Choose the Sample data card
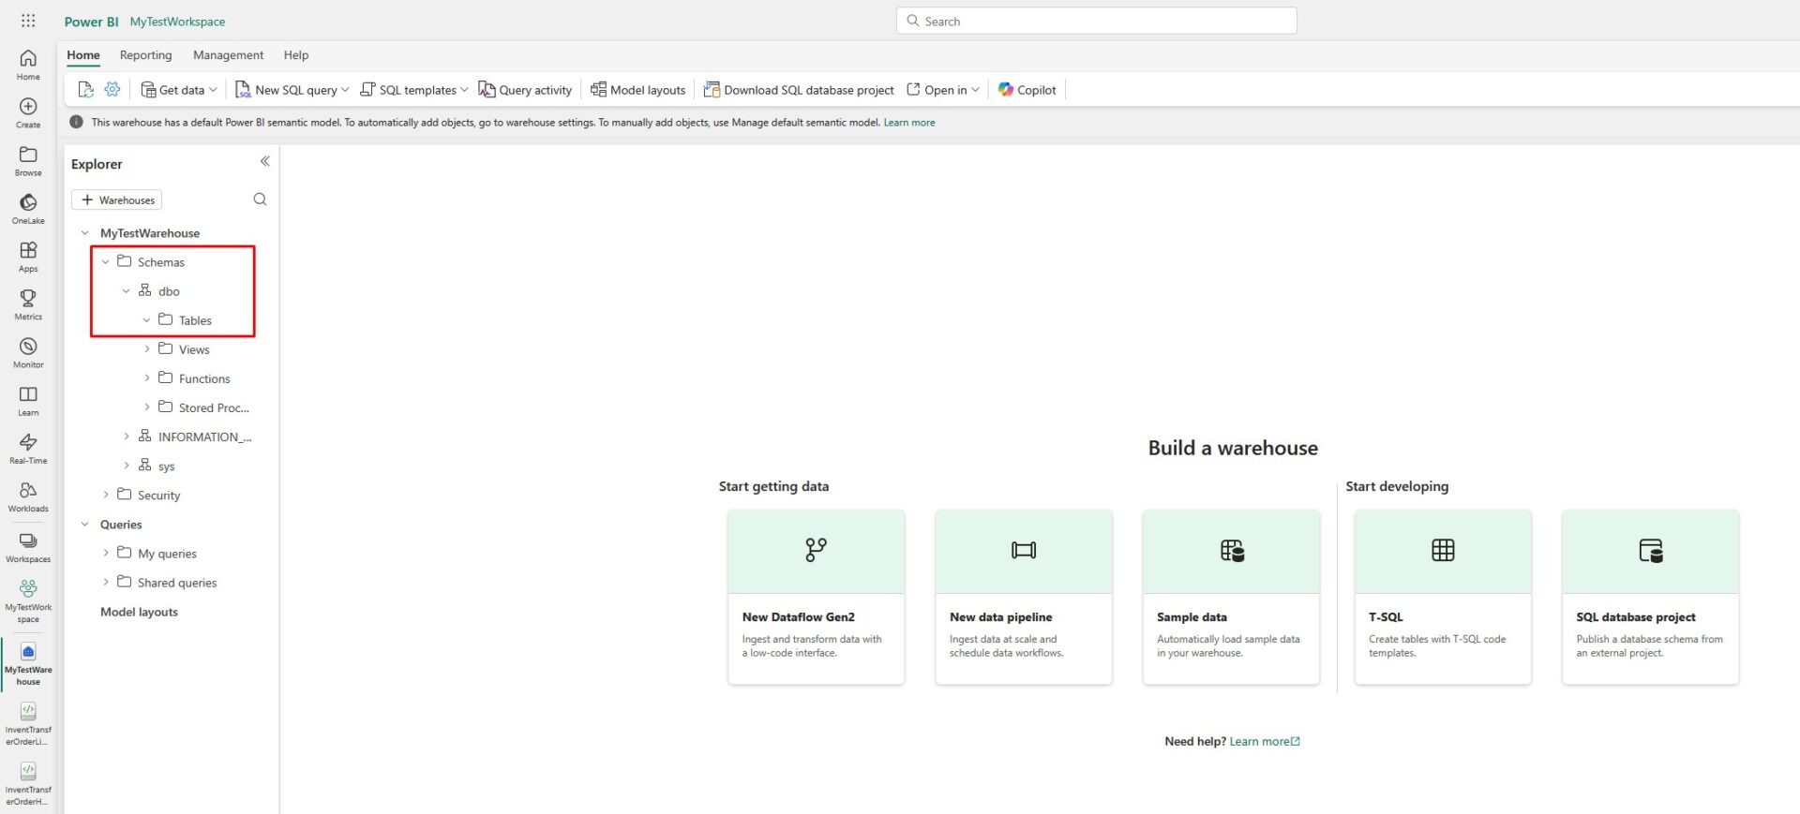Image resolution: width=1800 pixels, height=814 pixels. coord(1231,597)
